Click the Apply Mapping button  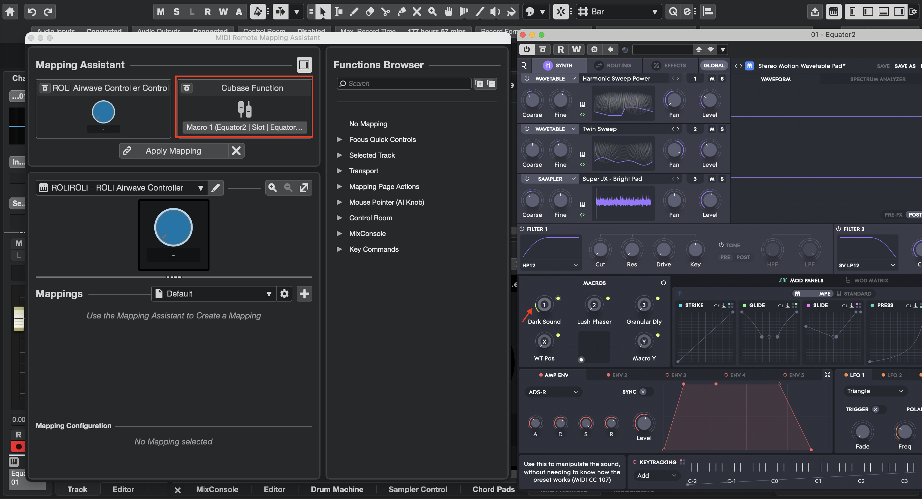(x=174, y=150)
